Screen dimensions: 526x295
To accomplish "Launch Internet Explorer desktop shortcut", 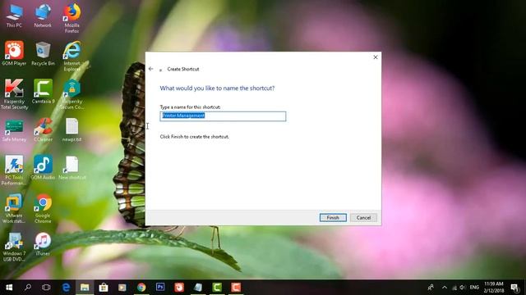I will (72, 57).
